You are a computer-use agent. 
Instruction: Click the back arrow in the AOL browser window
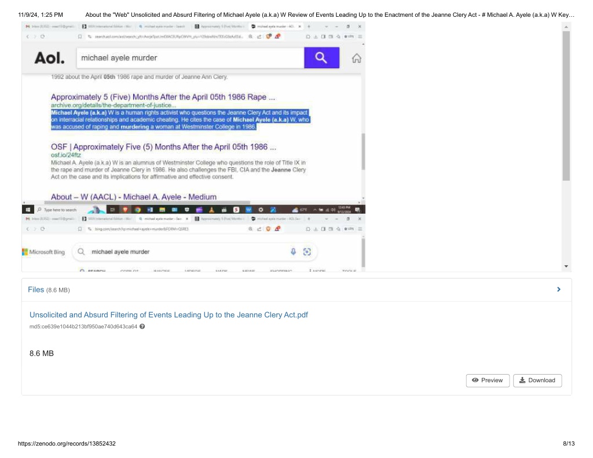pyautogui.click(x=28, y=36)
